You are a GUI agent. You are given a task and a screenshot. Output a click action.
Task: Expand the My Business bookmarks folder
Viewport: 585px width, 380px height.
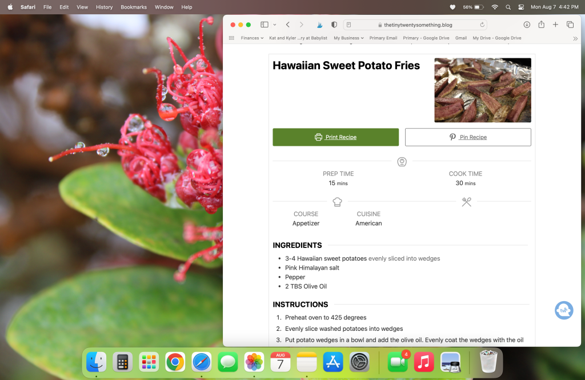pyautogui.click(x=348, y=38)
